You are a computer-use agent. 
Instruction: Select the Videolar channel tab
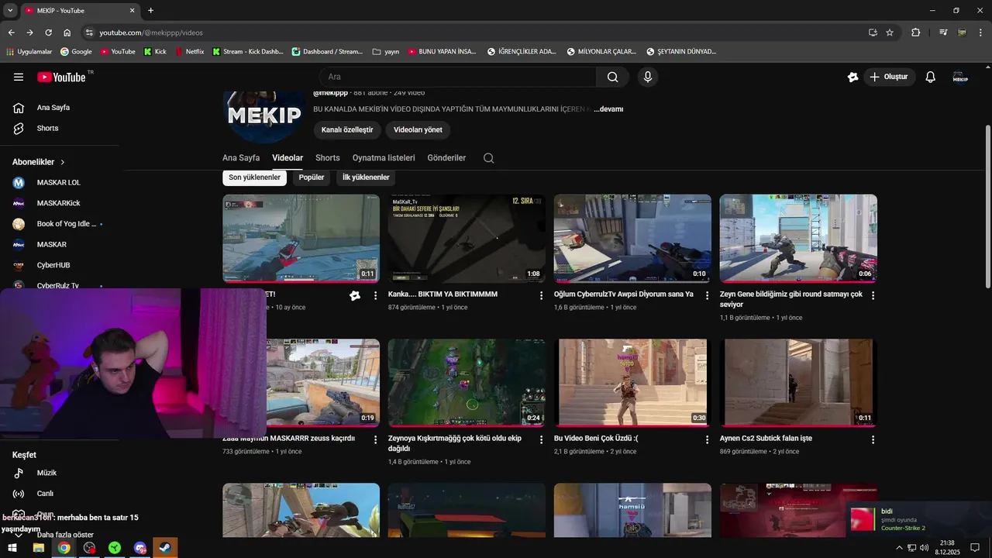[288, 158]
